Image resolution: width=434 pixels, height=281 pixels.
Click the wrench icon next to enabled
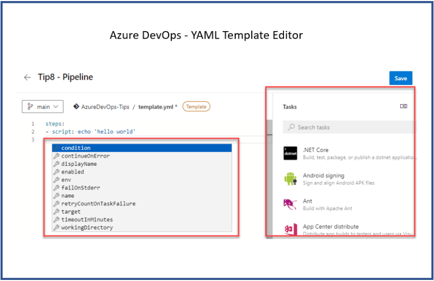click(x=56, y=172)
